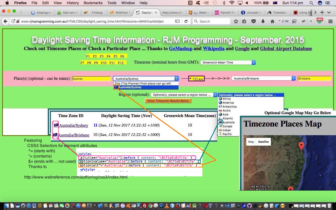
Task: Choose Africa in the region list
Action: (x=251, y=99)
